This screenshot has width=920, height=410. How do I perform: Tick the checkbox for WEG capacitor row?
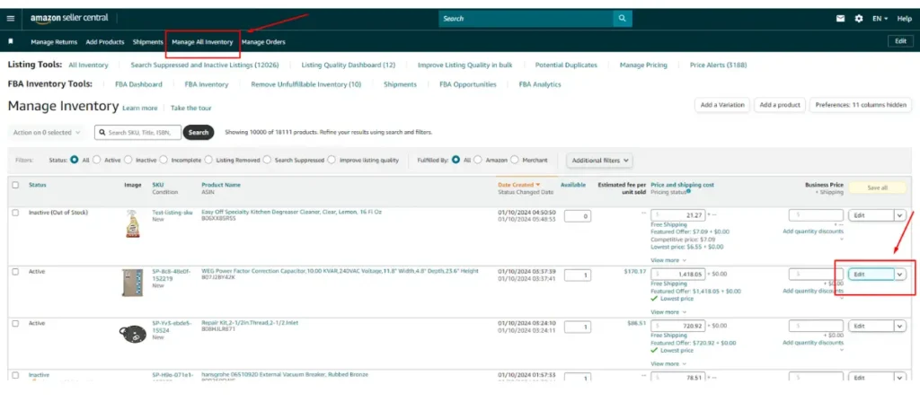pyautogui.click(x=16, y=272)
